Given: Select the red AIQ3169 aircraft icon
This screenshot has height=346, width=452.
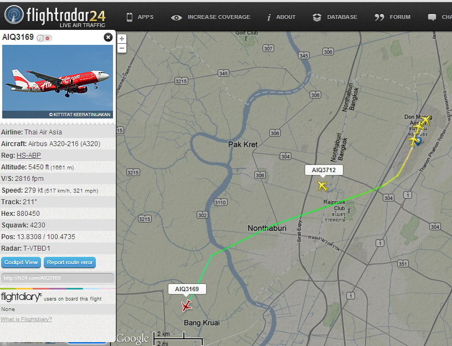Looking at the screenshot, I should (x=186, y=306).
